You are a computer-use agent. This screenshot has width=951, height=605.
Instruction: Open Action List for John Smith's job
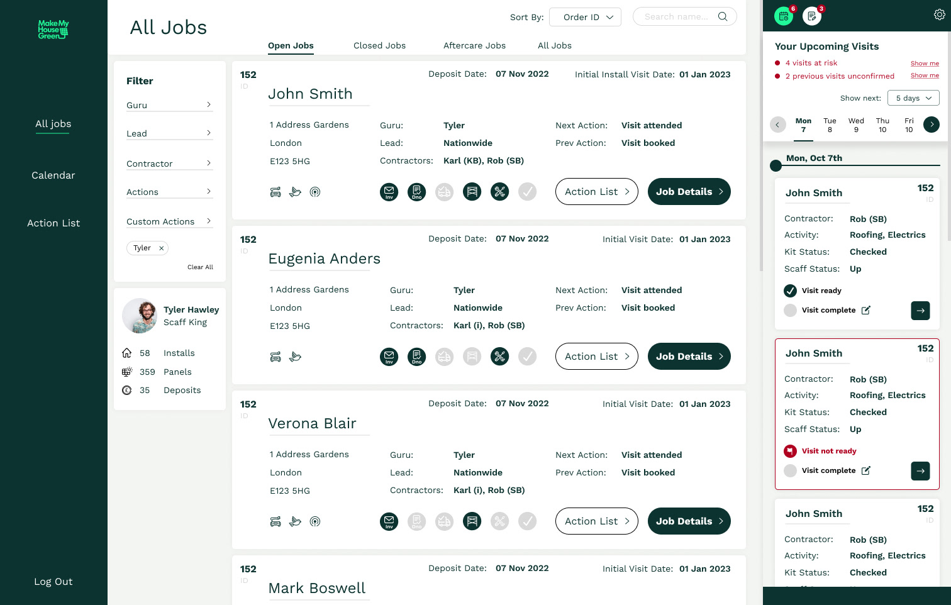tap(597, 192)
